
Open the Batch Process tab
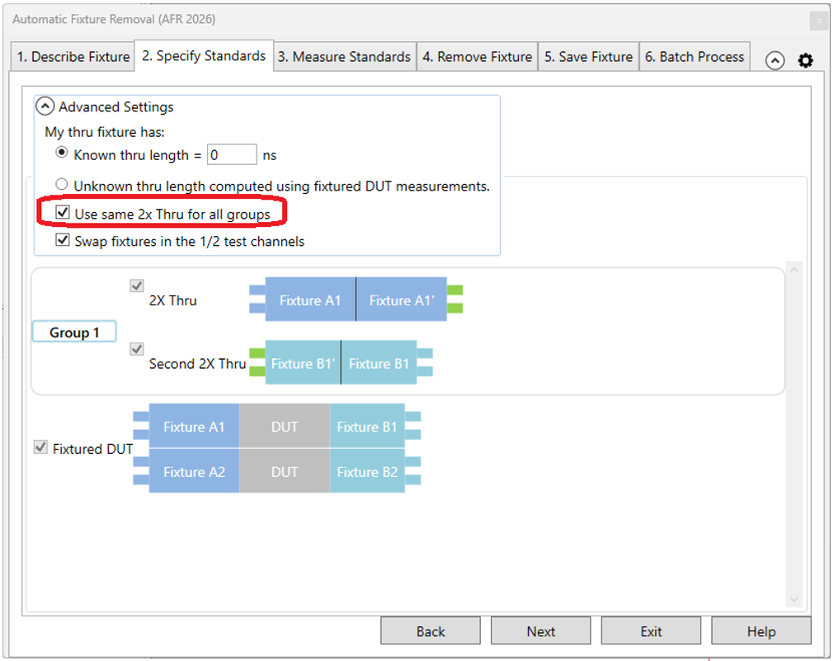pos(694,57)
